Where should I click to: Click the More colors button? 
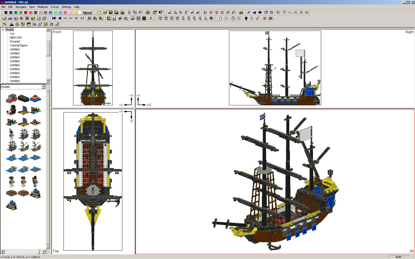[x=87, y=12]
